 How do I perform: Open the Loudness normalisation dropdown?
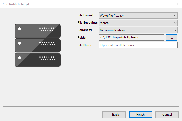(x=138, y=30)
